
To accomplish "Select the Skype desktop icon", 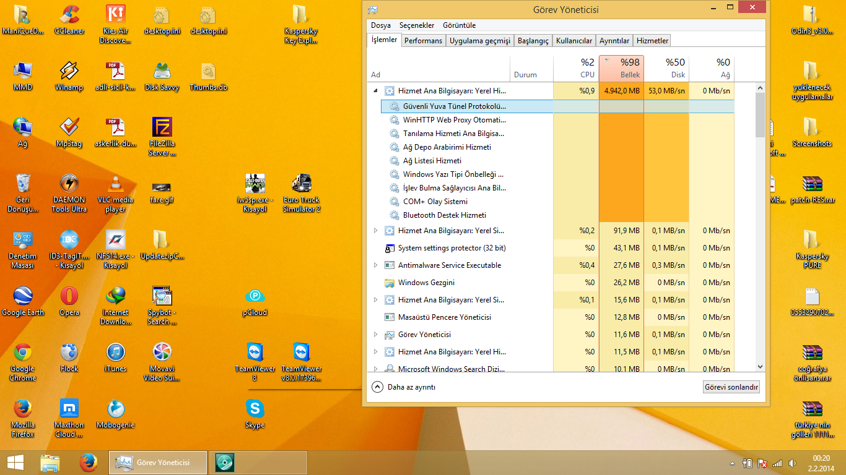I will (x=255, y=409).
